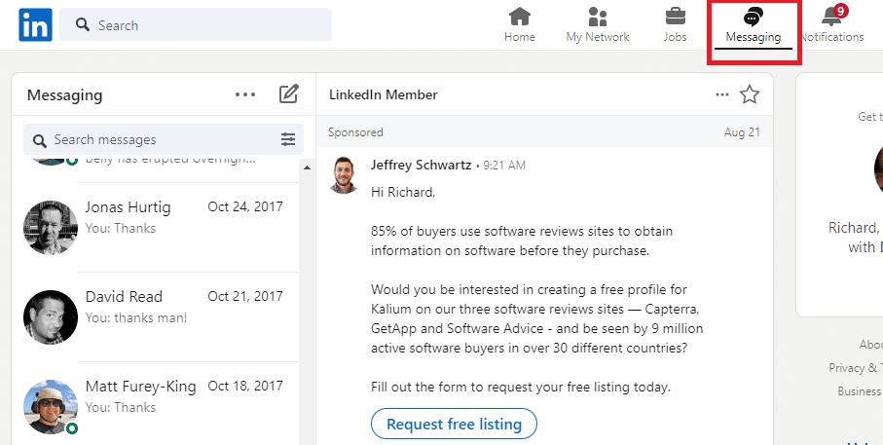This screenshot has width=883, height=445.
Task: Click the LinkedIn logo icon
Action: coord(35,25)
